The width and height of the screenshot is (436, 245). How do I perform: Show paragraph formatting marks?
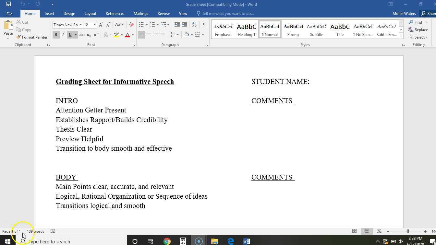click(204, 25)
